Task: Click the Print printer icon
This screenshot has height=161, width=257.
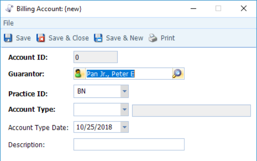Action: coord(153,38)
